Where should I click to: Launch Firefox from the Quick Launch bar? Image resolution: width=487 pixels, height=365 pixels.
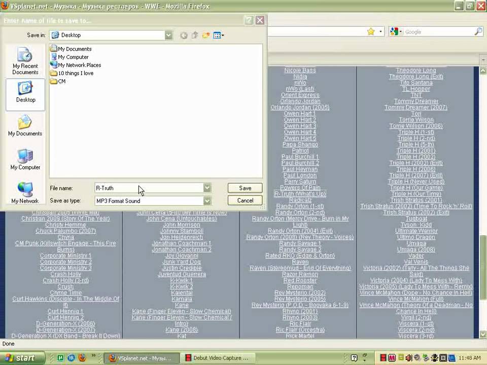(x=82, y=358)
